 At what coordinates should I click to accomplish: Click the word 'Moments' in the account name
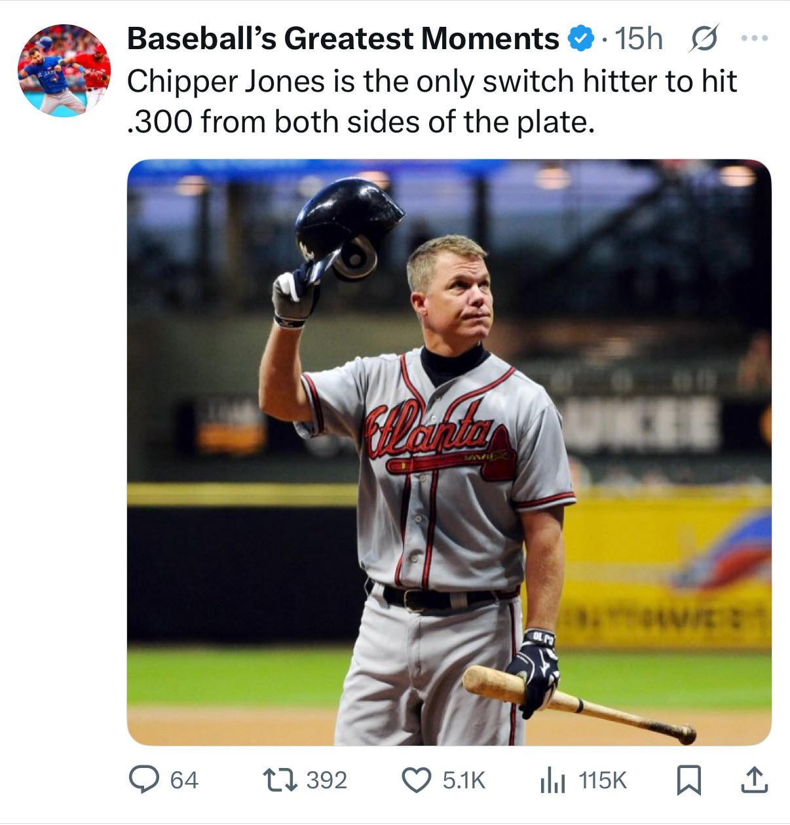489,39
